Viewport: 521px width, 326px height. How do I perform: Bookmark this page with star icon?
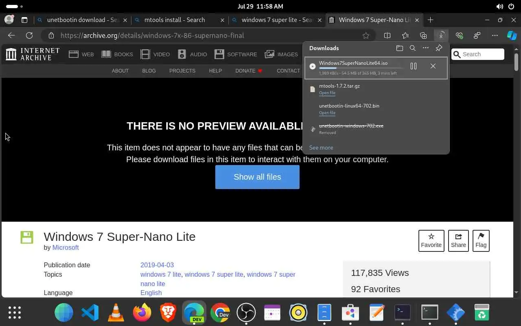(366, 35)
